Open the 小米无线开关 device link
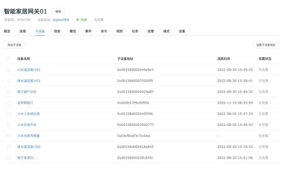This screenshot has width=282, height=169. click(x=27, y=125)
